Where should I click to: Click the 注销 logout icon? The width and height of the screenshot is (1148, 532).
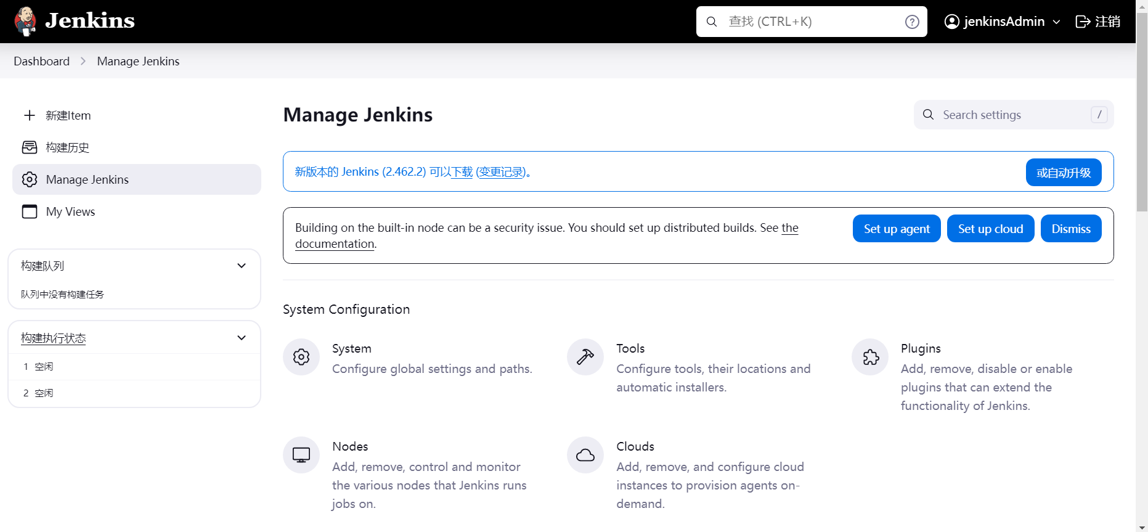(x=1083, y=22)
